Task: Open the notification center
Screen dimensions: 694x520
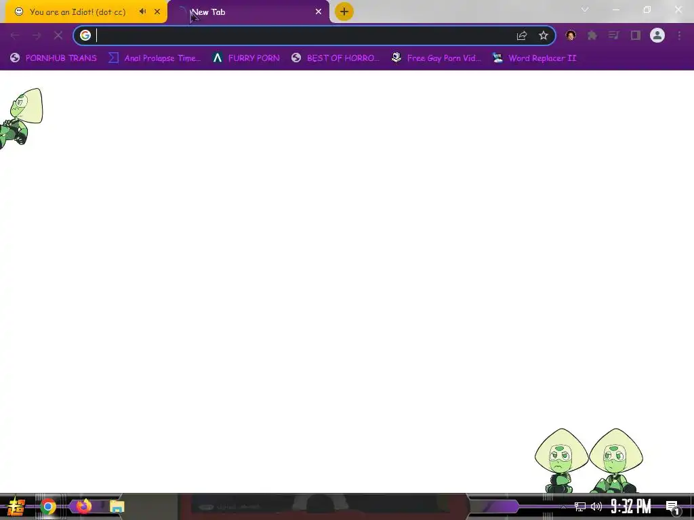Action: coord(673,507)
